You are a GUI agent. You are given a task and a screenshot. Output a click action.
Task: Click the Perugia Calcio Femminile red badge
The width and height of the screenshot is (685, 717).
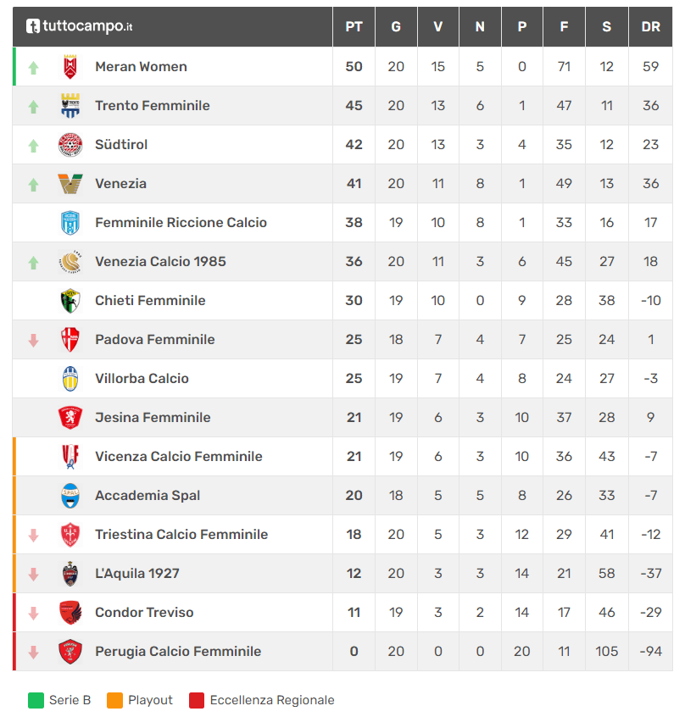pos(70,652)
